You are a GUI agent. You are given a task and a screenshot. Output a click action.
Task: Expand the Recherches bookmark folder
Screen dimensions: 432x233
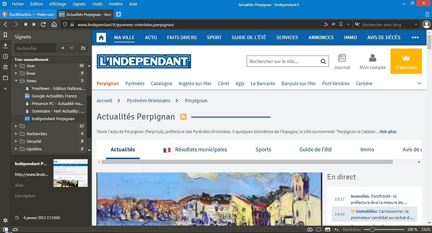(x=16, y=134)
